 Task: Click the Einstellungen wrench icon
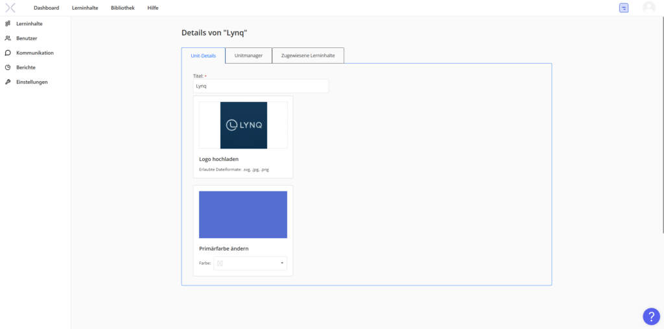point(8,82)
